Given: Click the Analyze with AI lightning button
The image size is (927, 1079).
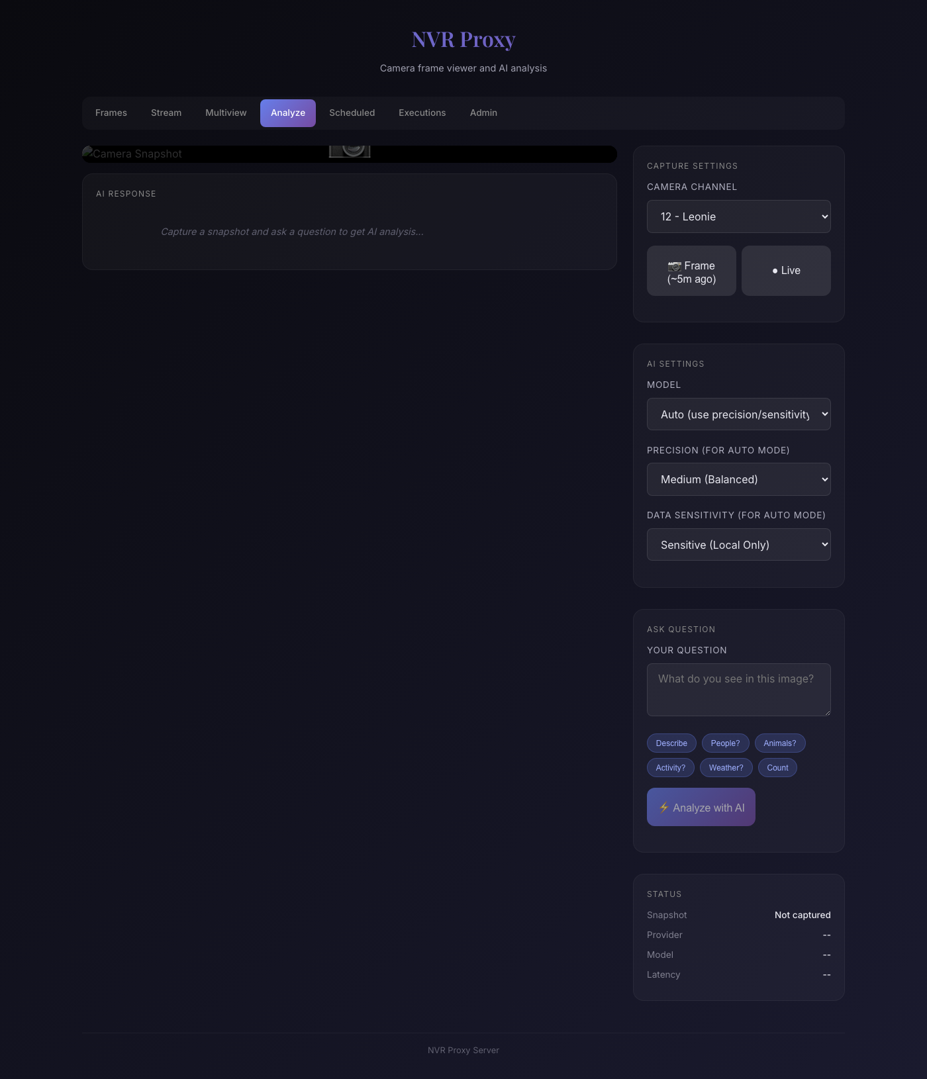Looking at the screenshot, I should coord(701,807).
